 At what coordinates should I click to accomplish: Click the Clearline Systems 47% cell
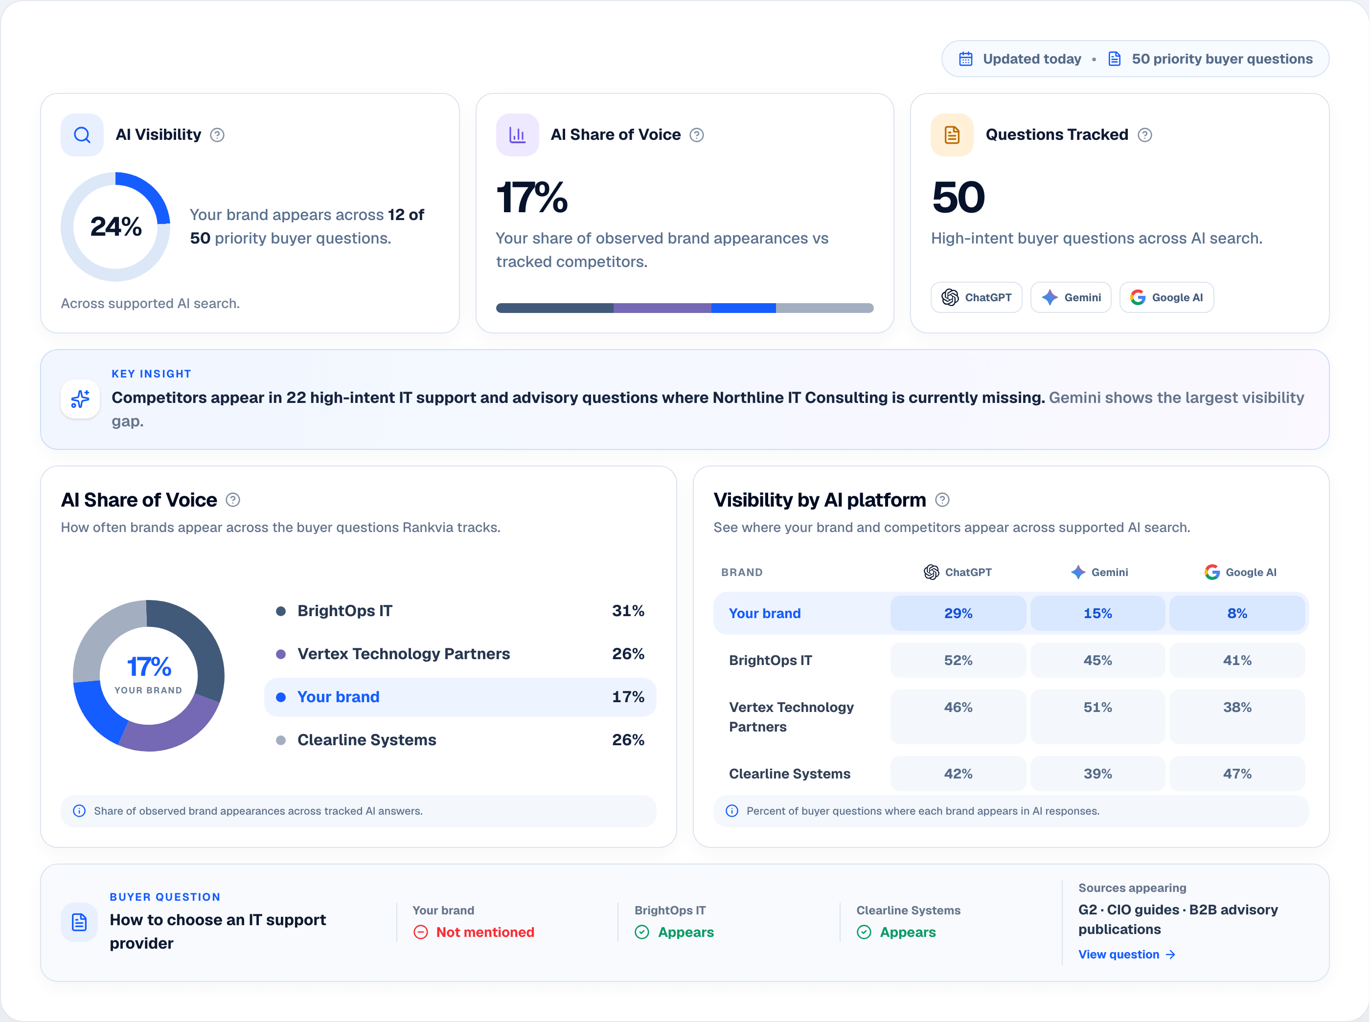point(1237,774)
